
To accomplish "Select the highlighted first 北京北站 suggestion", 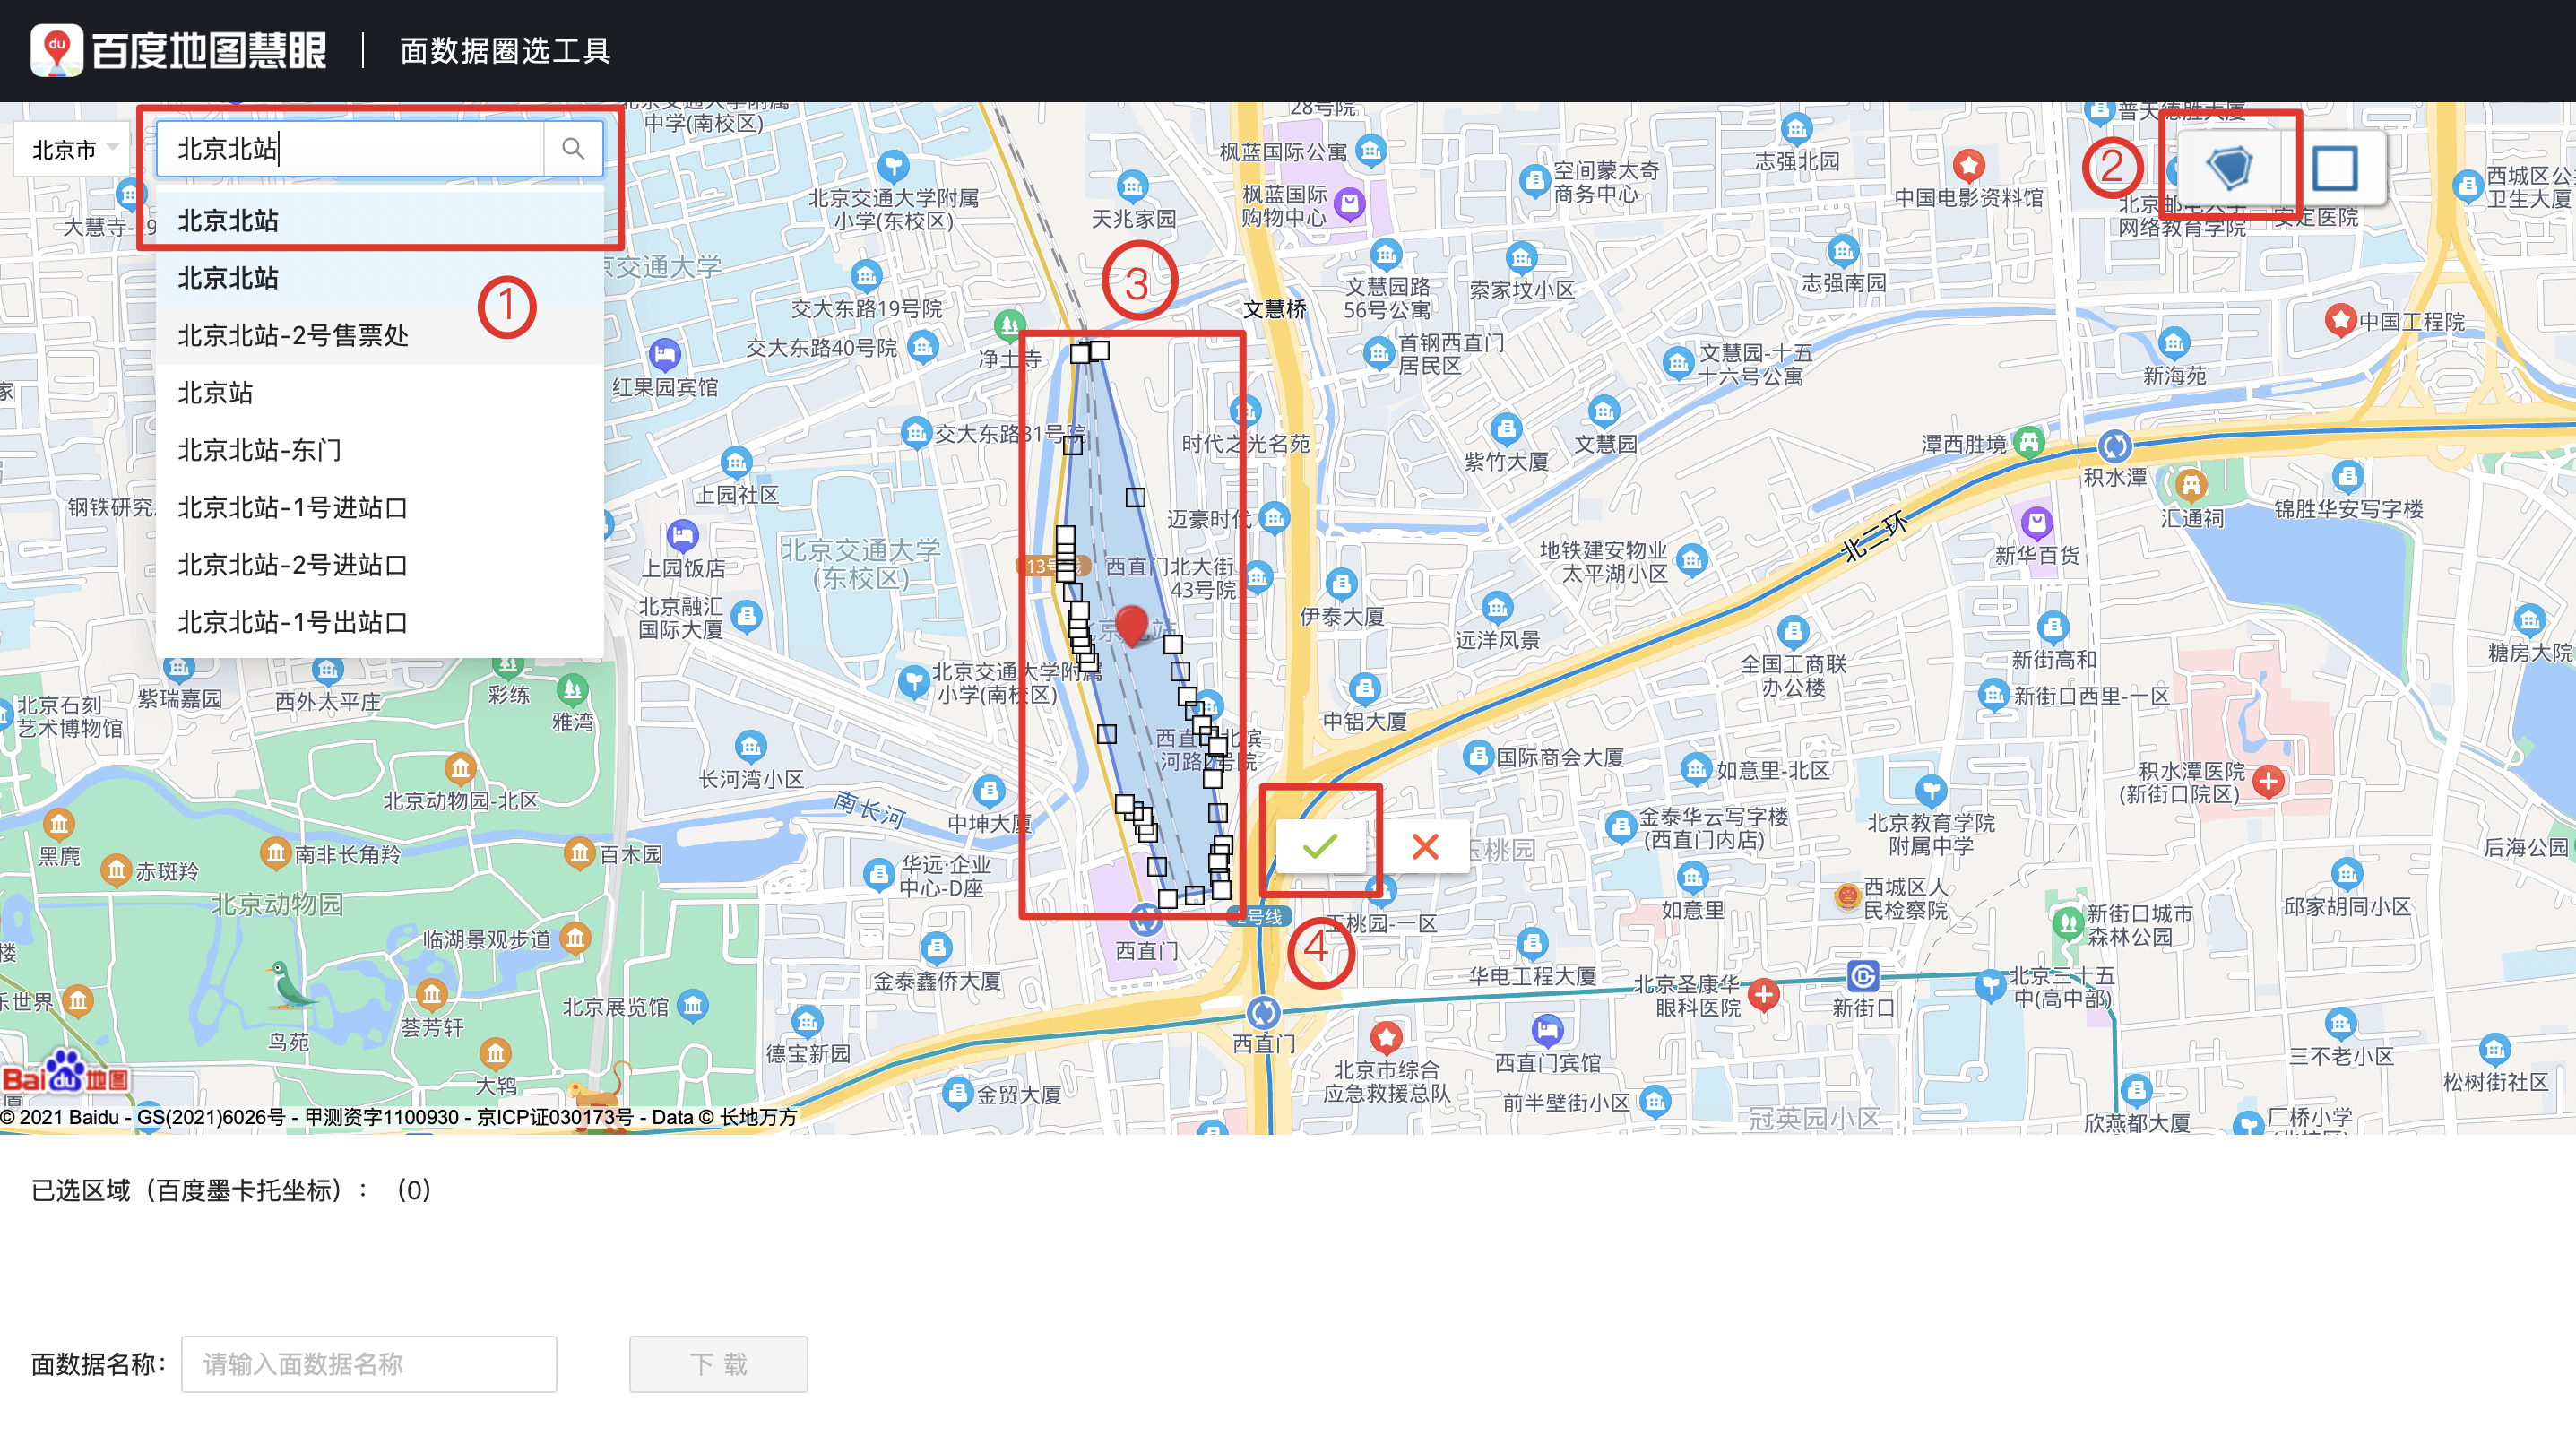I will [x=380, y=220].
